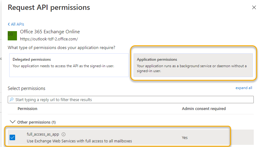Click the magnifier icon in the filter box
The image size is (259, 147).
pyautogui.click(x=12, y=100)
